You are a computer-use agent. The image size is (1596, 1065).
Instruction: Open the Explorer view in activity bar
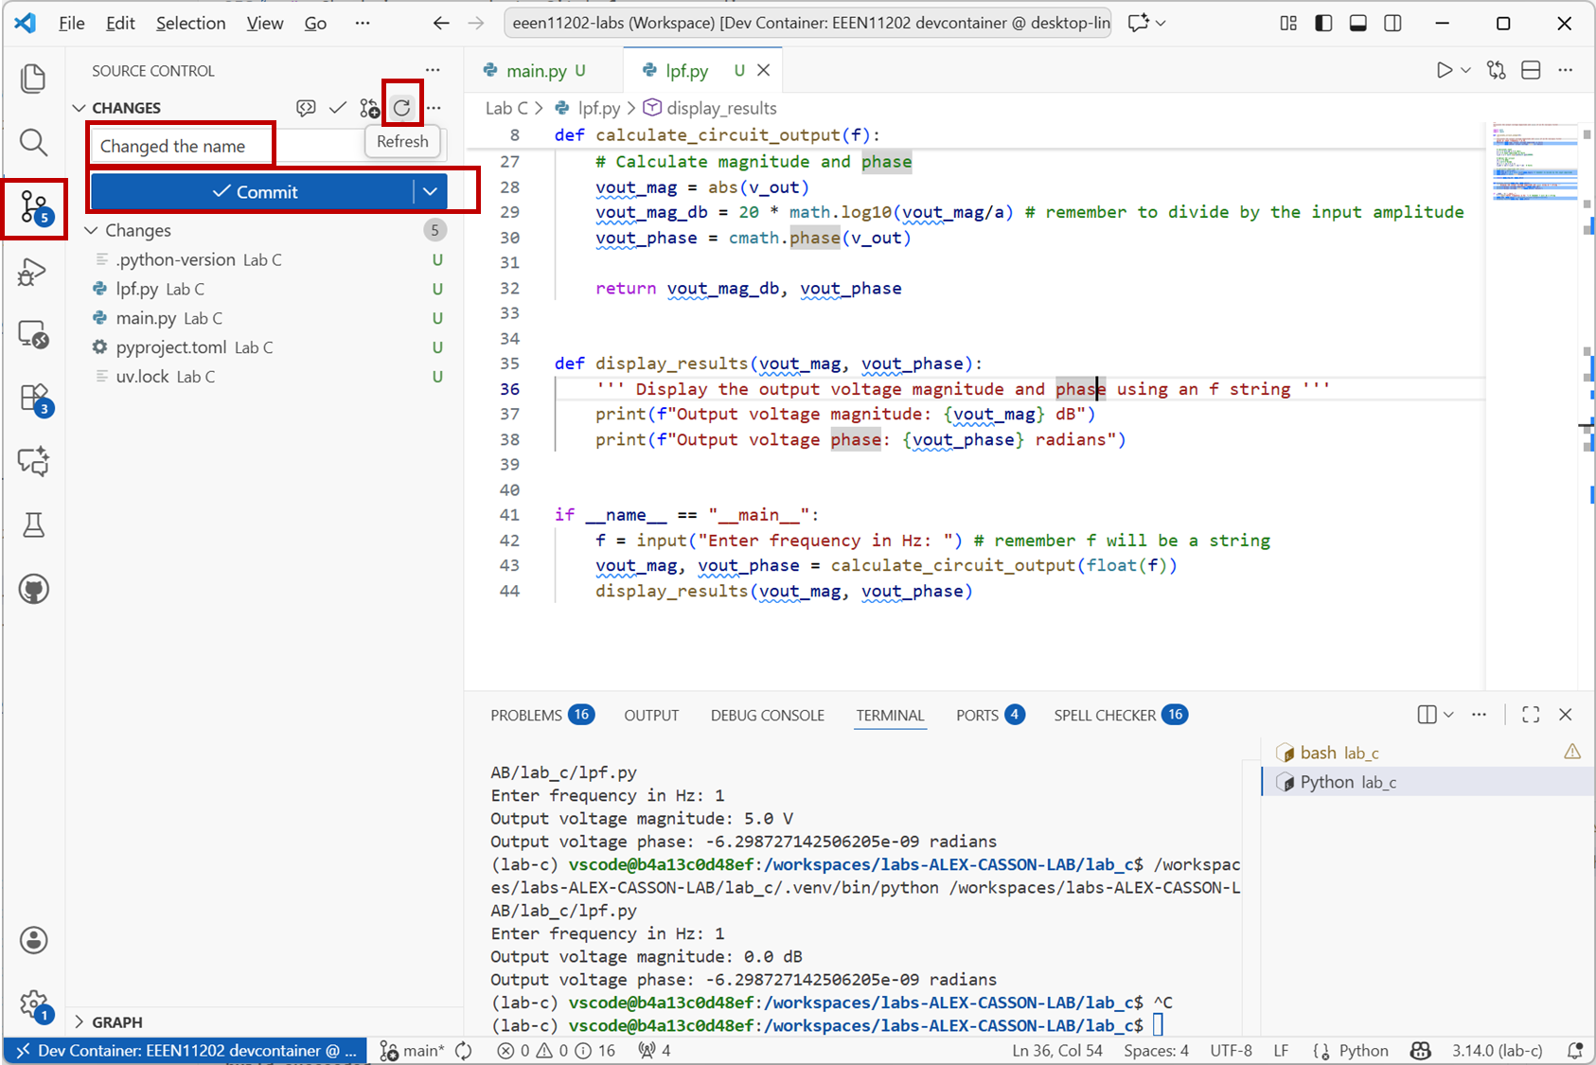pyautogui.click(x=33, y=79)
